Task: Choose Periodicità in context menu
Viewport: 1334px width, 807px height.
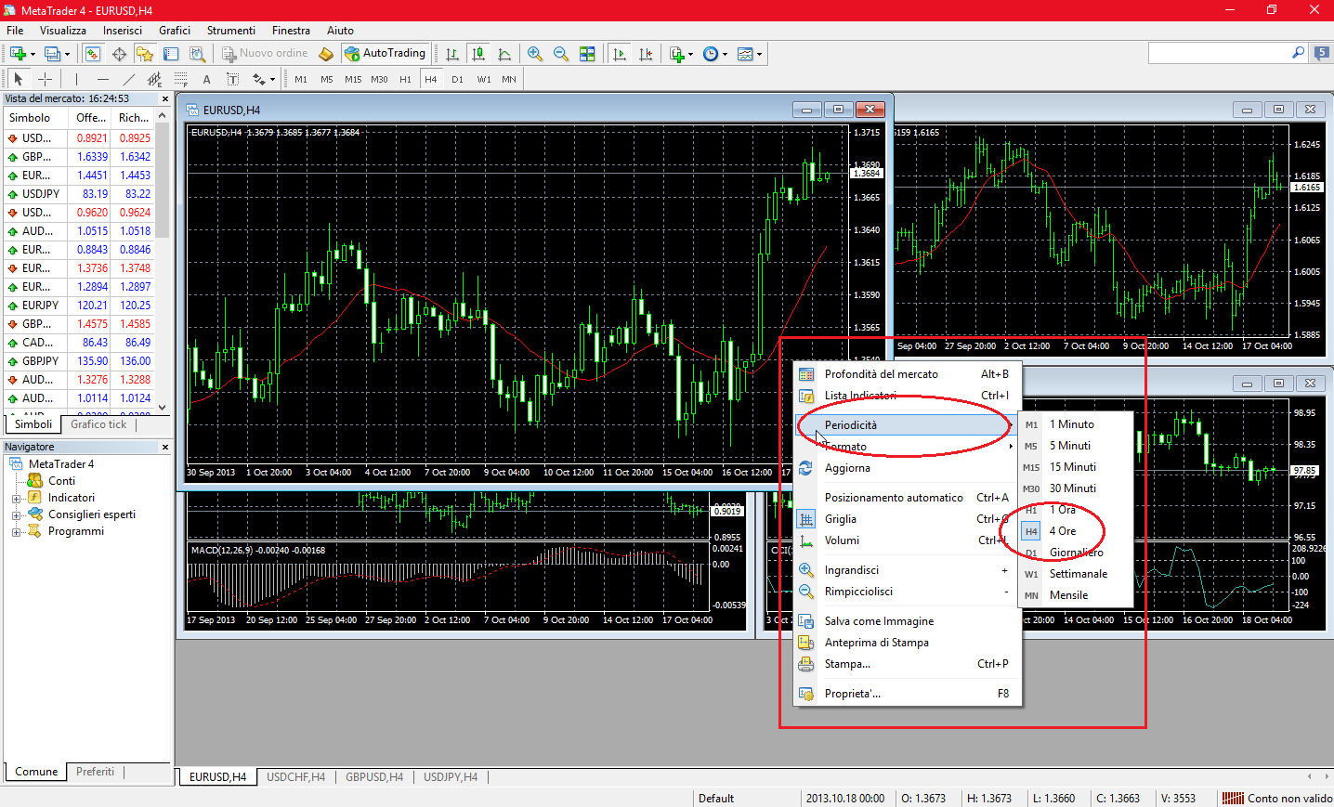Action: pos(907,424)
